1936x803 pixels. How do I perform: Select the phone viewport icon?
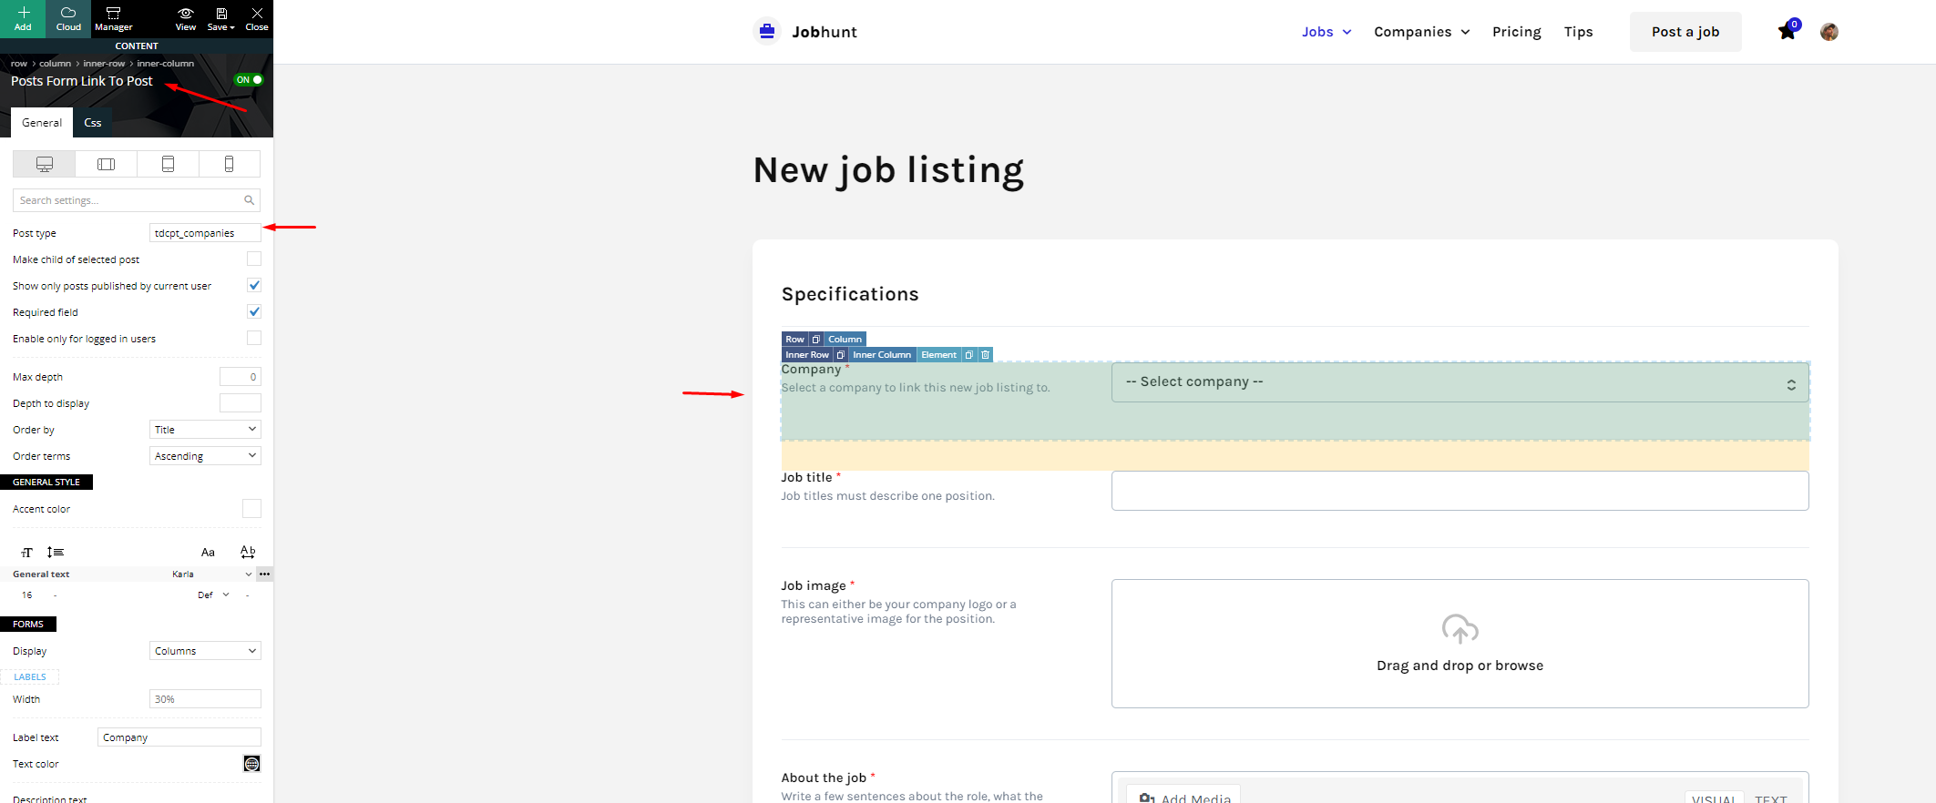tap(229, 164)
